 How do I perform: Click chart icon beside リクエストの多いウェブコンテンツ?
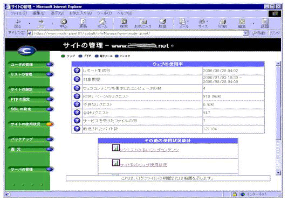116,148
